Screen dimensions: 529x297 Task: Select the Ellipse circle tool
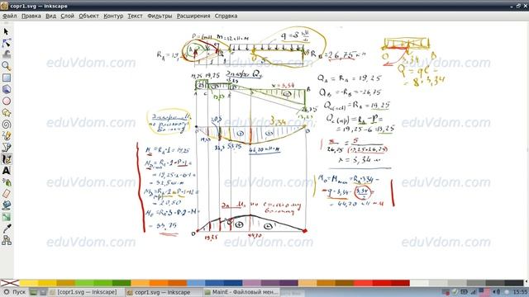pyautogui.click(x=6, y=101)
